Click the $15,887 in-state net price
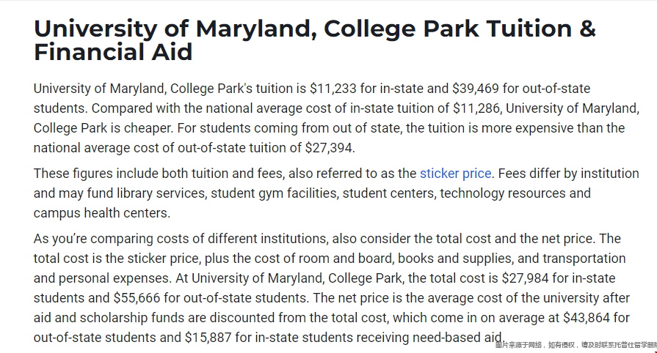657x353 pixels. tap(208, 338)
